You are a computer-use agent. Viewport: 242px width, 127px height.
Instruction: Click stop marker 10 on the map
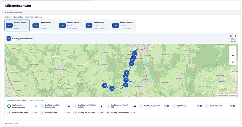click(x=105, y=85)
